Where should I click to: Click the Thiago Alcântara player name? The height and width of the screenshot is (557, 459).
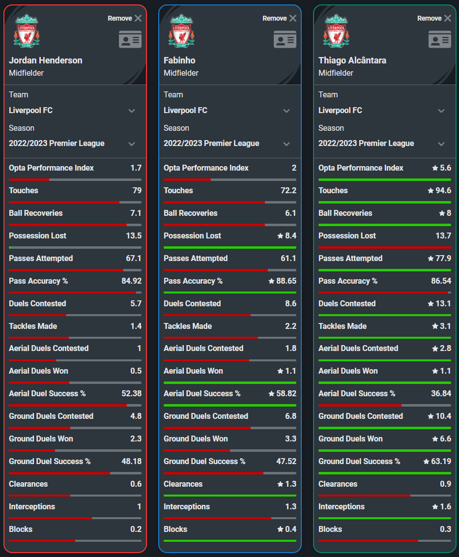[x=352, y=60]
